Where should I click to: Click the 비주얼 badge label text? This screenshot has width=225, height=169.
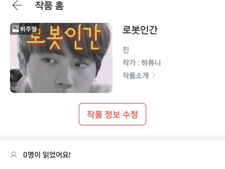point(28,29)
